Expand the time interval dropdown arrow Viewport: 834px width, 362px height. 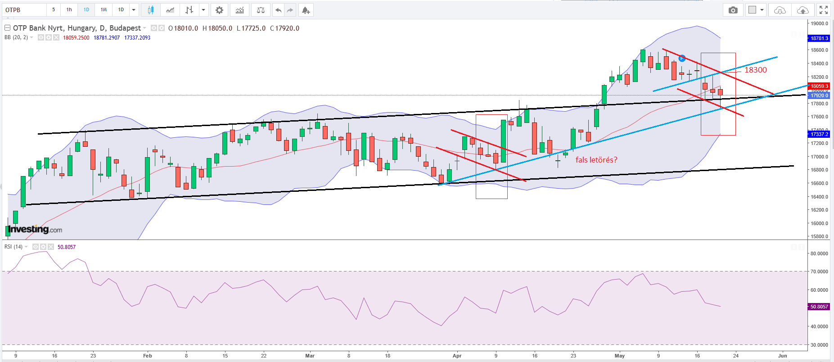click(x=134, y=10)
